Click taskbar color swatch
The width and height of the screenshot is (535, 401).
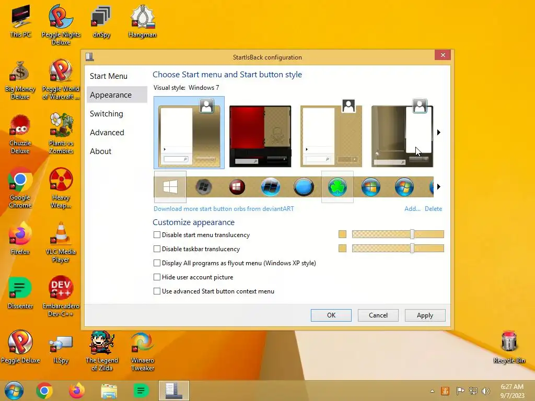pyautogui.click(x=342, y=248)
